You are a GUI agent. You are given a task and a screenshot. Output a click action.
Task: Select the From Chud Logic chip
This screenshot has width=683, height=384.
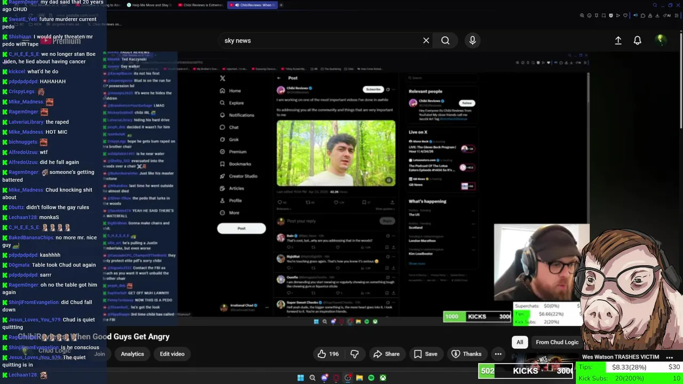point(557,342)
